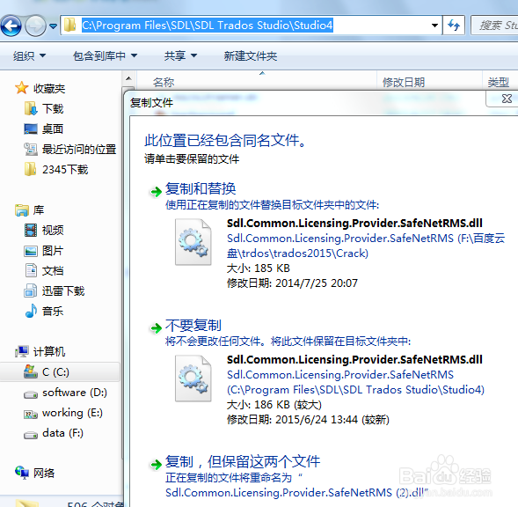This screenshot has width=518, height=507.
Task: Refresh the current folder view
Action: [x=454, y=26]
